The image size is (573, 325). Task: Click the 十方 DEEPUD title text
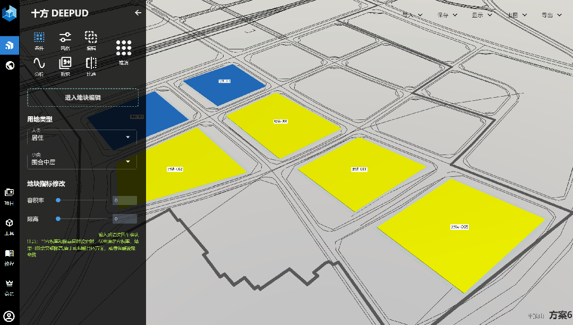(x=60, y=13)
